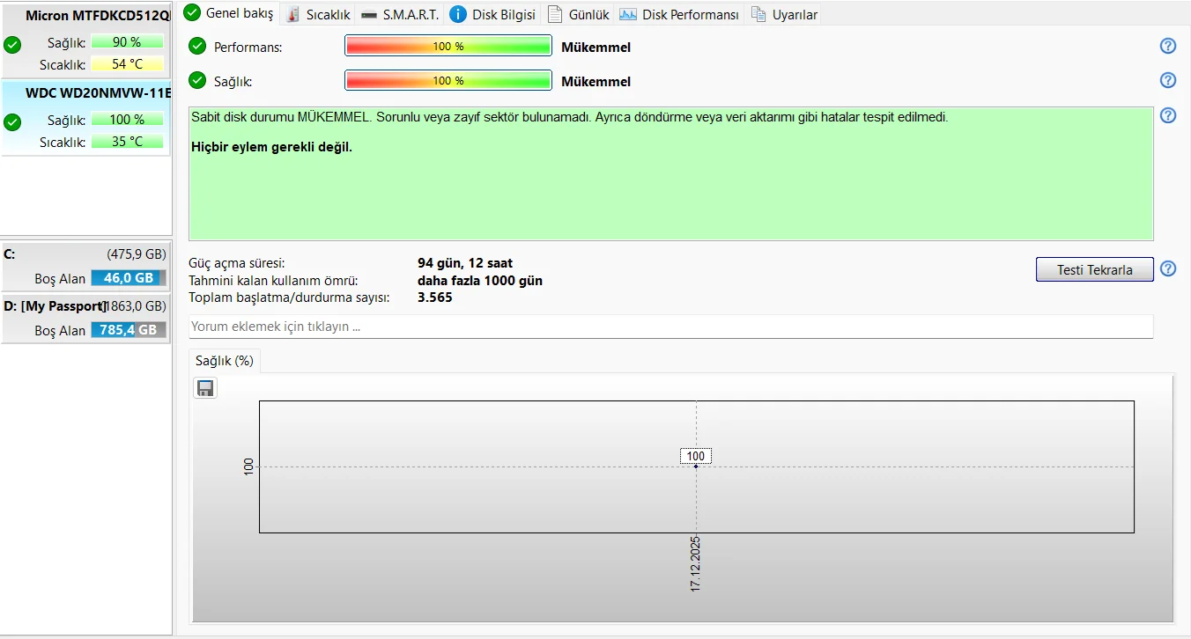Click the Performans 100 % progress bar

click(448, 47)
